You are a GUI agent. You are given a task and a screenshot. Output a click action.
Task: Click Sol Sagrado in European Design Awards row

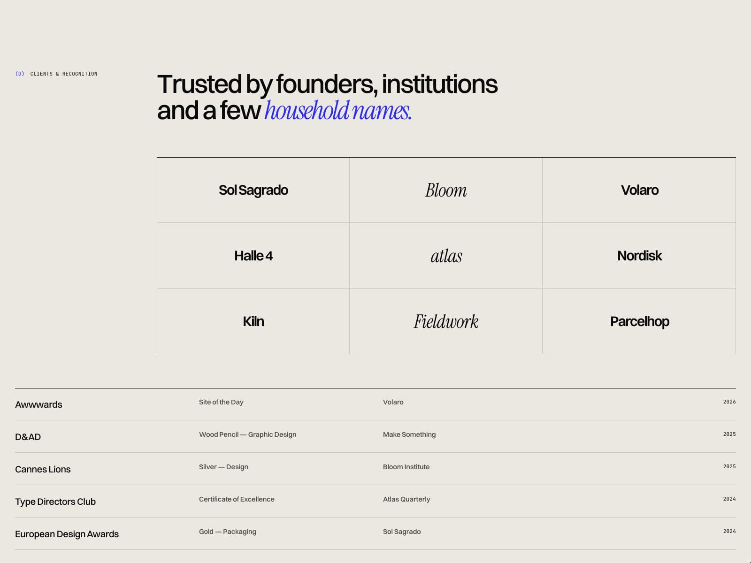pos(402,532)
